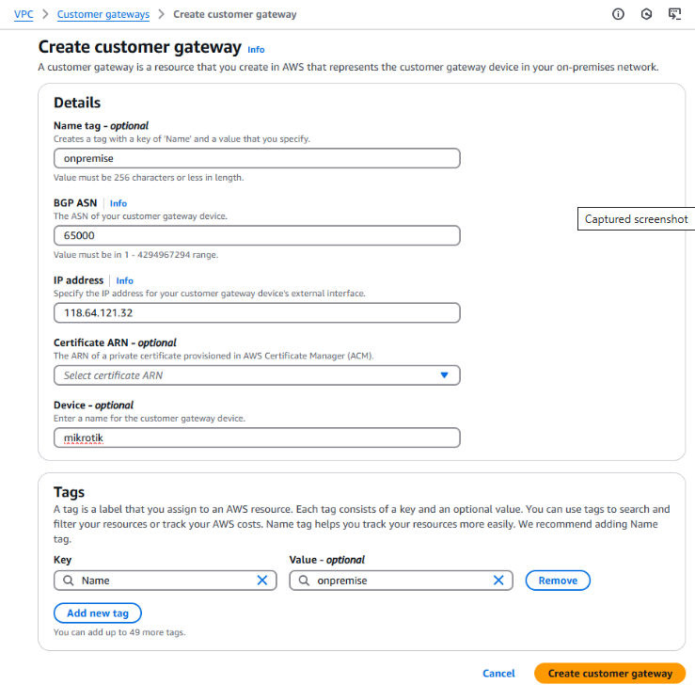Expand the Select certificate ARN dropdown
This screenshot has height=700, width=695.
tap(257, 375)
